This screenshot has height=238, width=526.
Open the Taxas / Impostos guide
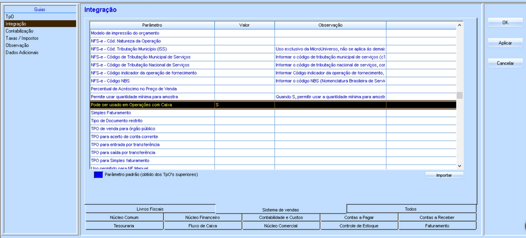pyautogui.click(x=40, y=38)
